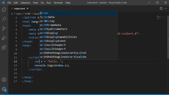Select the VBArray suggestion

point(78,21)
